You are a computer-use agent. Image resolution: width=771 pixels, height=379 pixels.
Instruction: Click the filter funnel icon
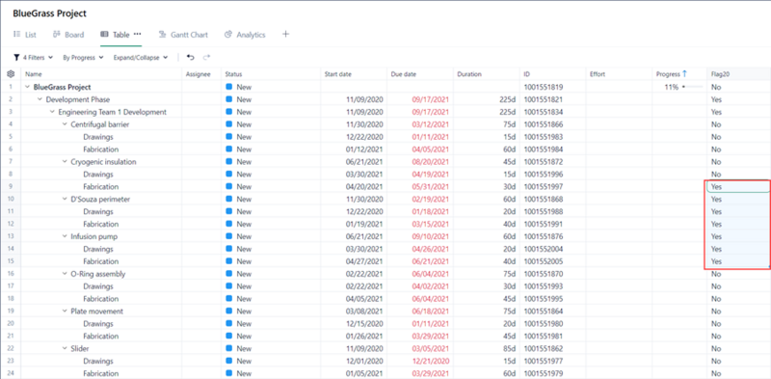coord(16,58)
